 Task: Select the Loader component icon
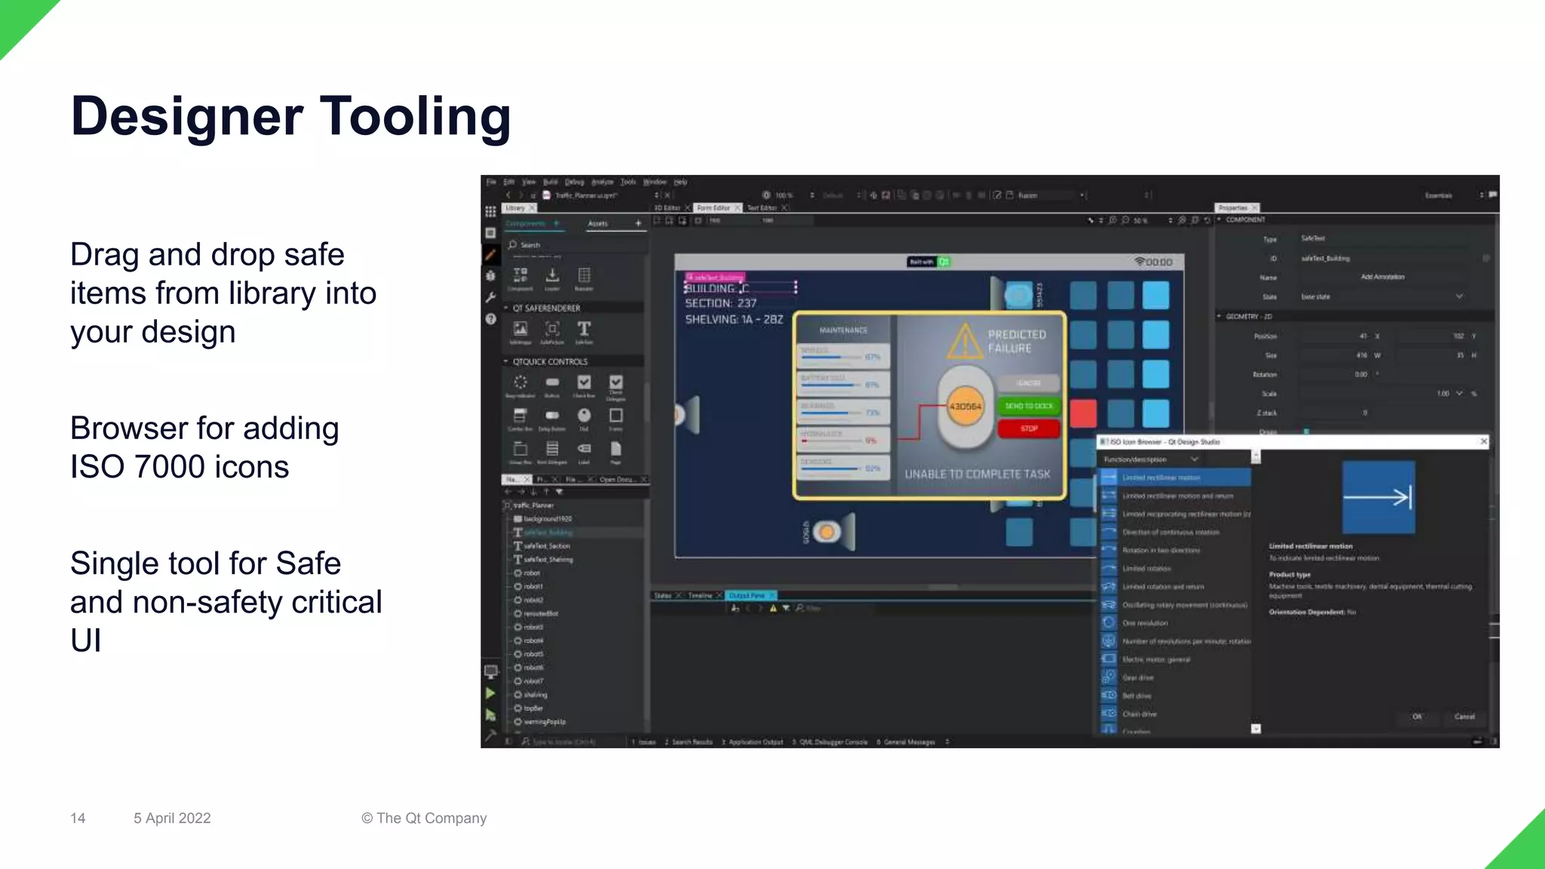tap(552, 275)
